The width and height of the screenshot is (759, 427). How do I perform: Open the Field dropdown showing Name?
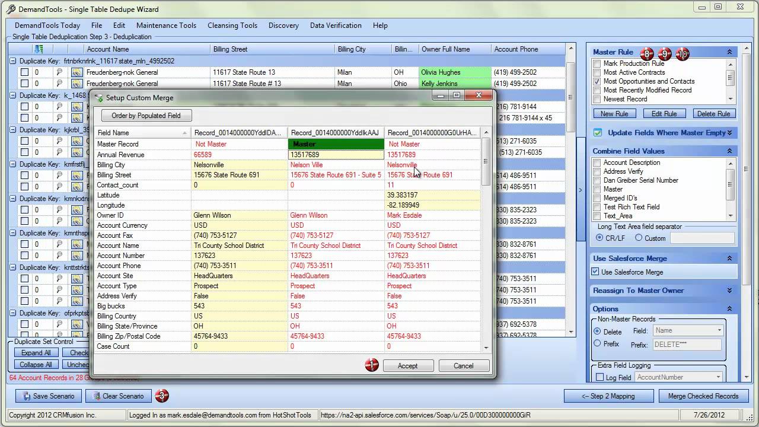pos(688,330)
